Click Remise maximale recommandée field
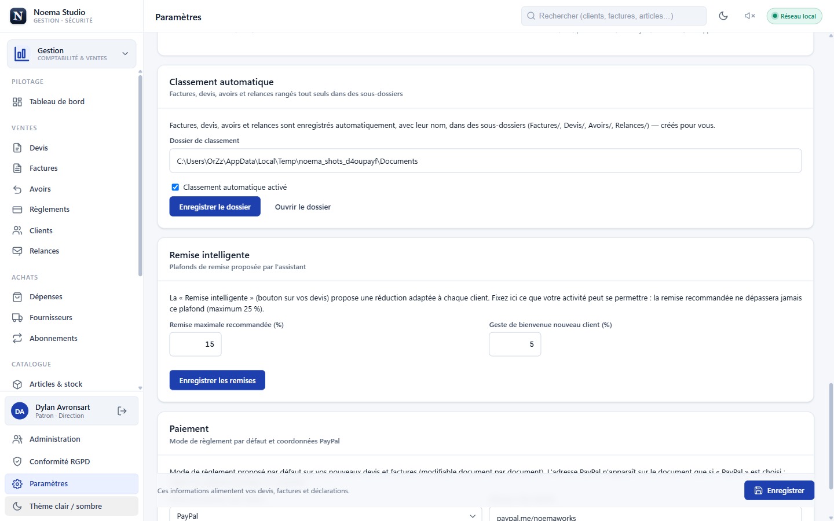Image resolution: width=834 pixels, height=521 pixels. tap(195, 344)
